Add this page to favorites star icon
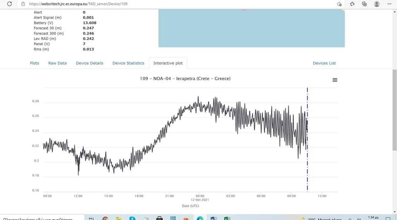 [x=339, y=4]
